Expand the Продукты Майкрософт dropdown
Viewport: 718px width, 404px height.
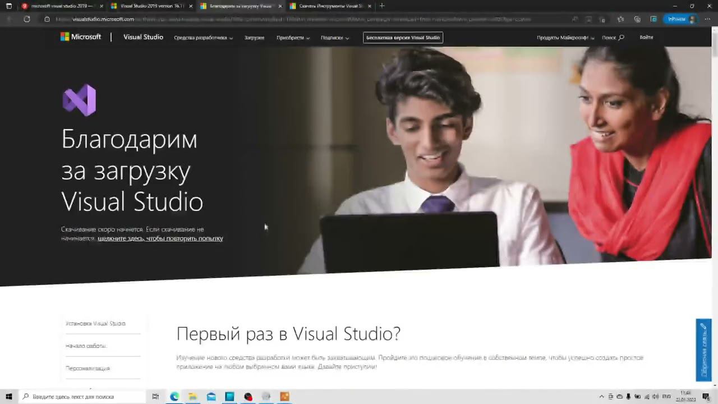565,38
